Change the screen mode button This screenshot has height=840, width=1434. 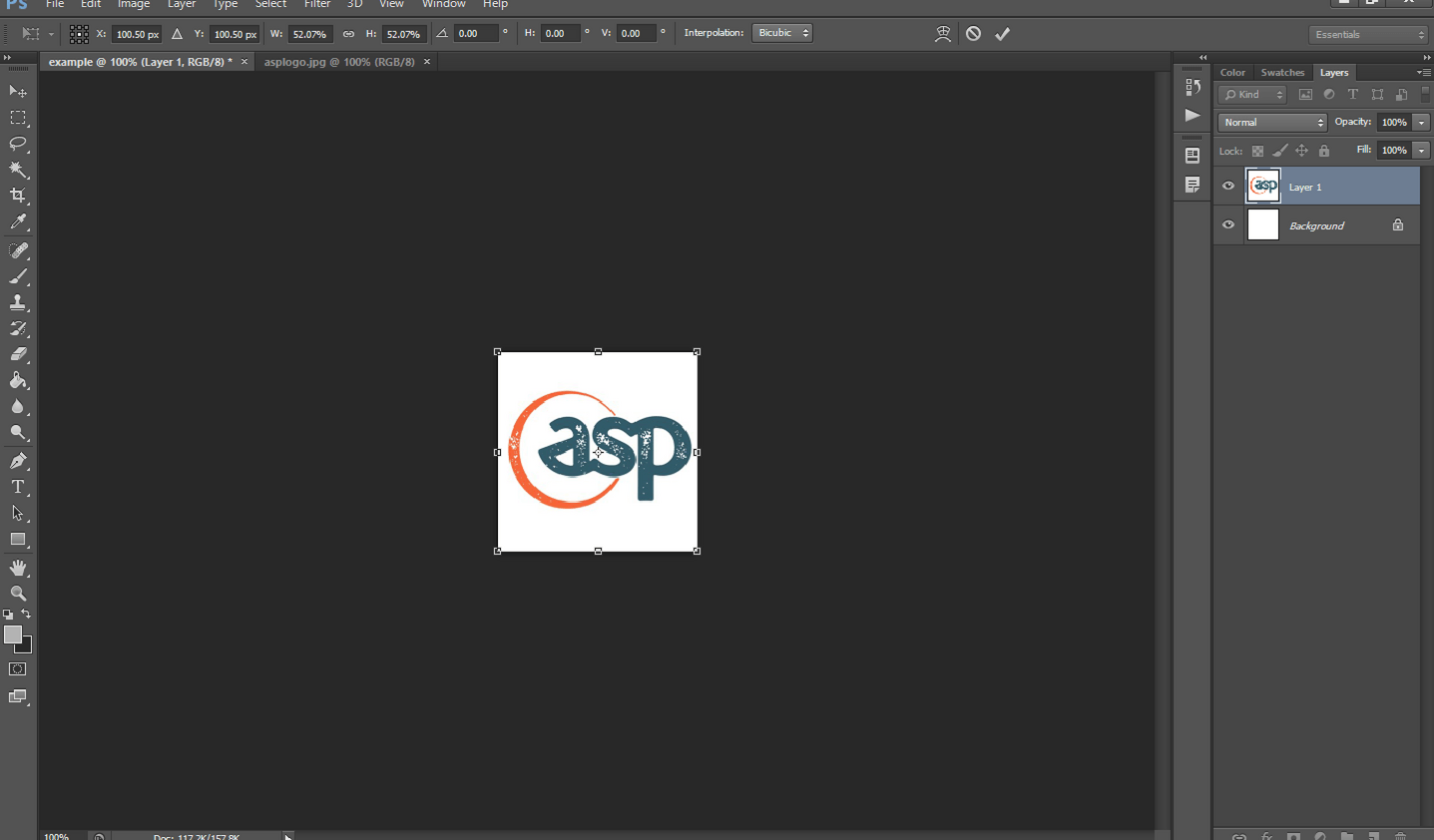[18, 696]
